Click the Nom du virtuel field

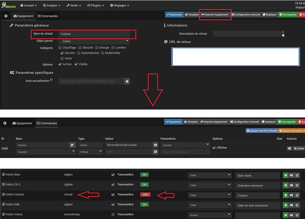[x=94, y=34]
